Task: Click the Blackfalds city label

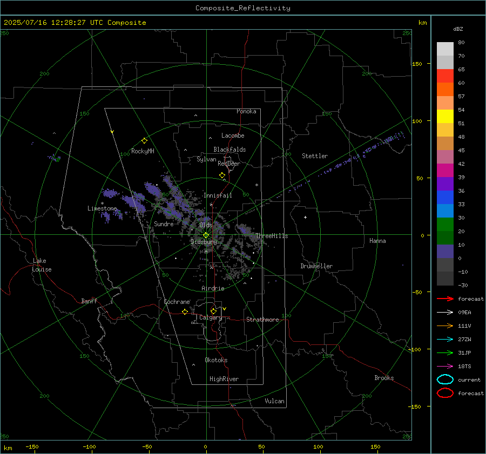Action: click(x=230, y=150)
